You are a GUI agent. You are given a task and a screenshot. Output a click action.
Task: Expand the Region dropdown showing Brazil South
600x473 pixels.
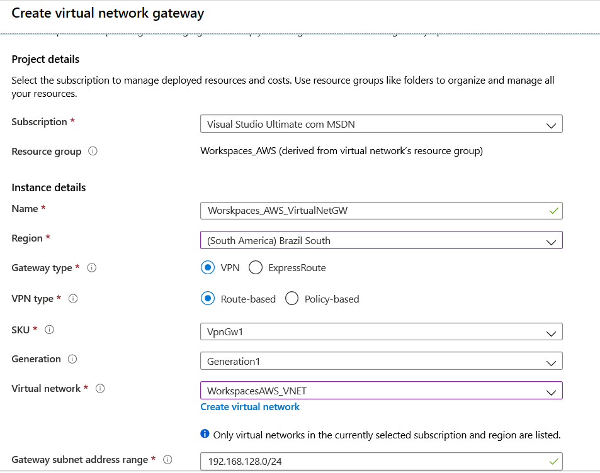[381, 240]
